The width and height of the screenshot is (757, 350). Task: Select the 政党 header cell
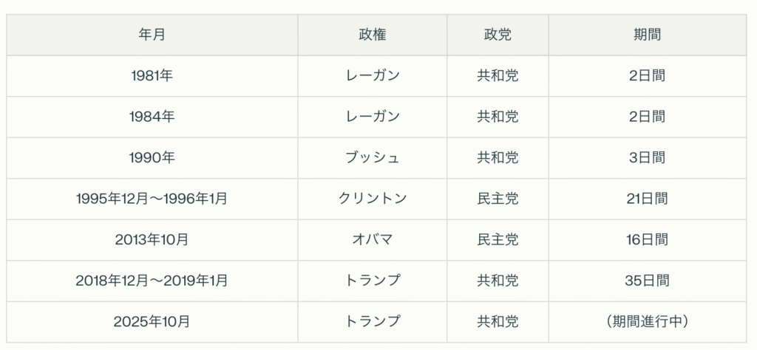point(498,35)
